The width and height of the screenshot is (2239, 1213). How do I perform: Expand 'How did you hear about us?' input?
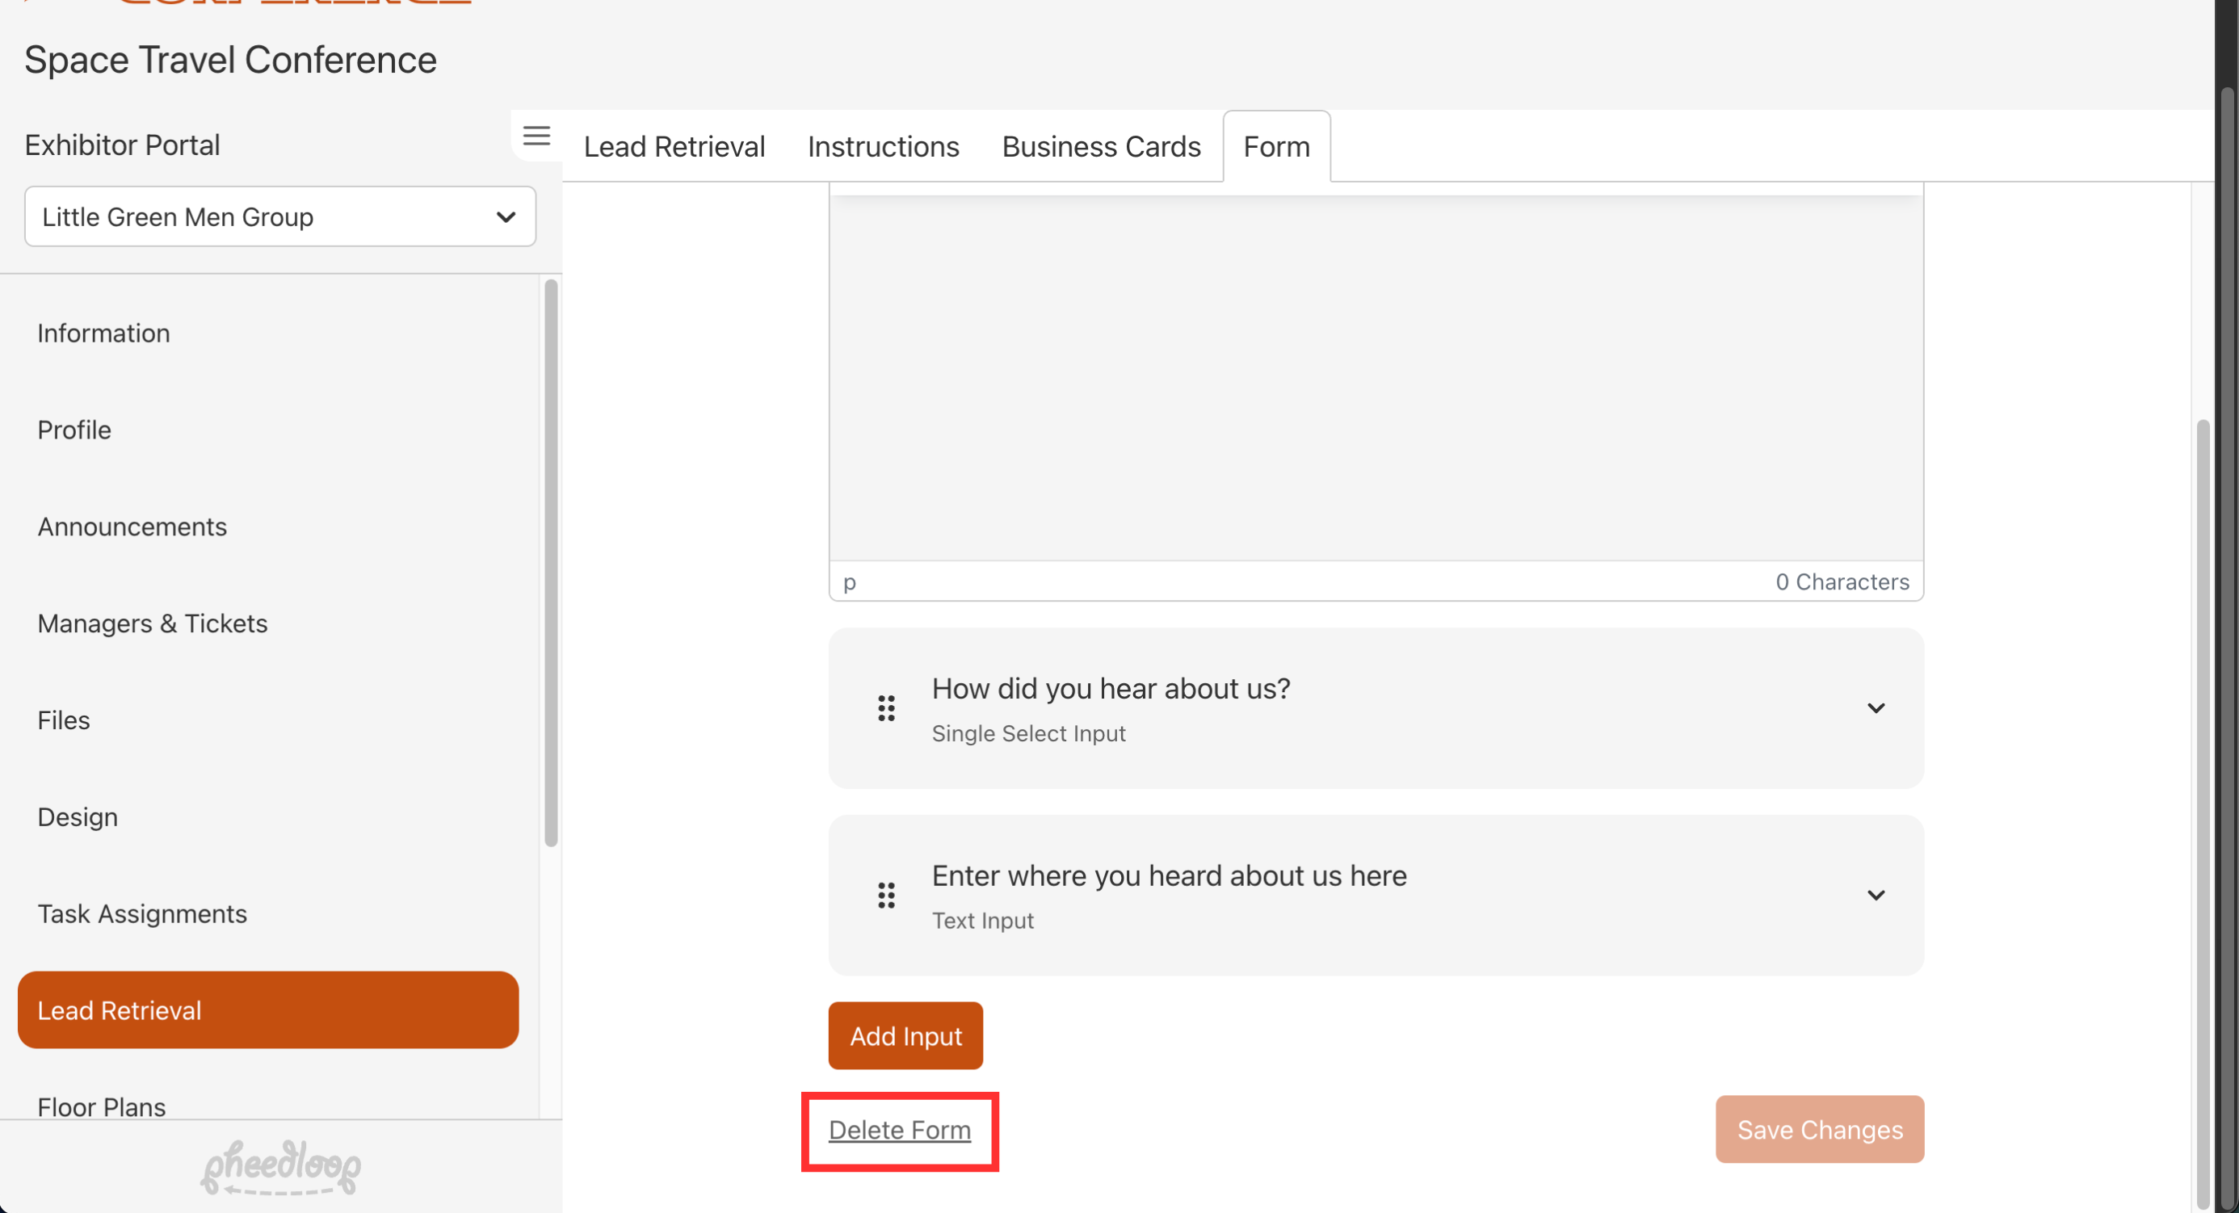1876,708
